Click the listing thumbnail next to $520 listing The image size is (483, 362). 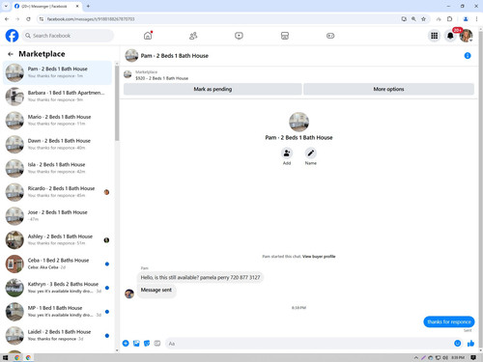pyautogui.click(x=128, y=74)
